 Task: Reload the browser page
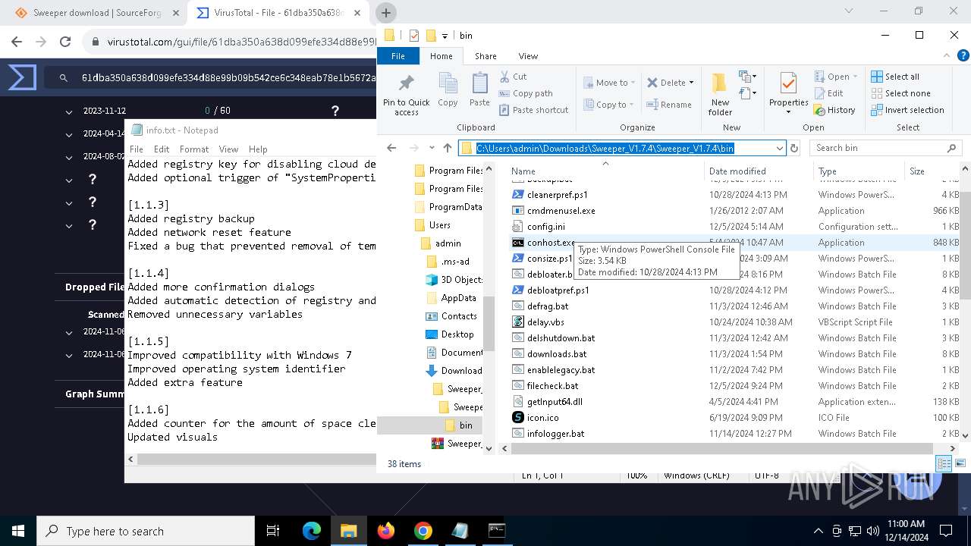tap(65, 42)
